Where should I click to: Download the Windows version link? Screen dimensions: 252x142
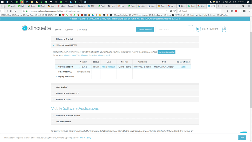point(111,67)
